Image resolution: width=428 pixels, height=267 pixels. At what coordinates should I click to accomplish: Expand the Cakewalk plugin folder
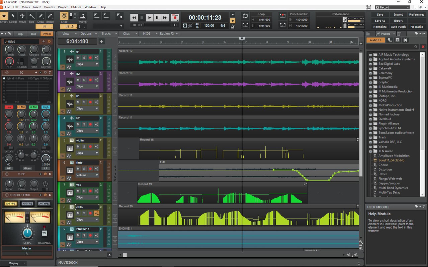tap(370, 68)
